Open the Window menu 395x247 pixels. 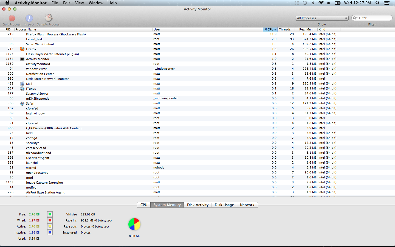(96, 3)
